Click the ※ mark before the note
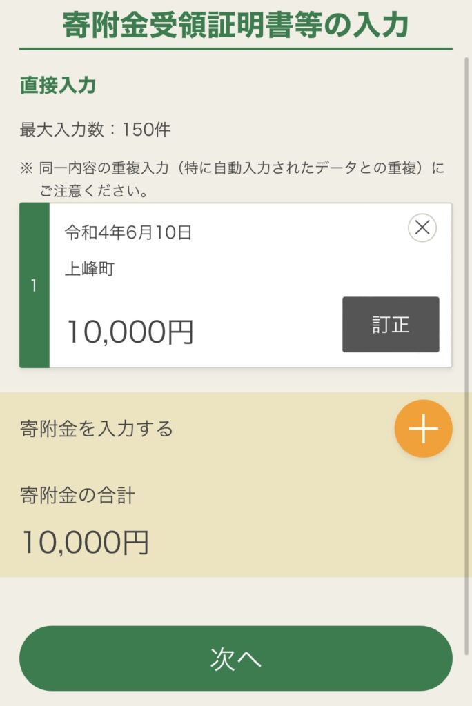Screen dimensions: 472x706 point(26,168)
